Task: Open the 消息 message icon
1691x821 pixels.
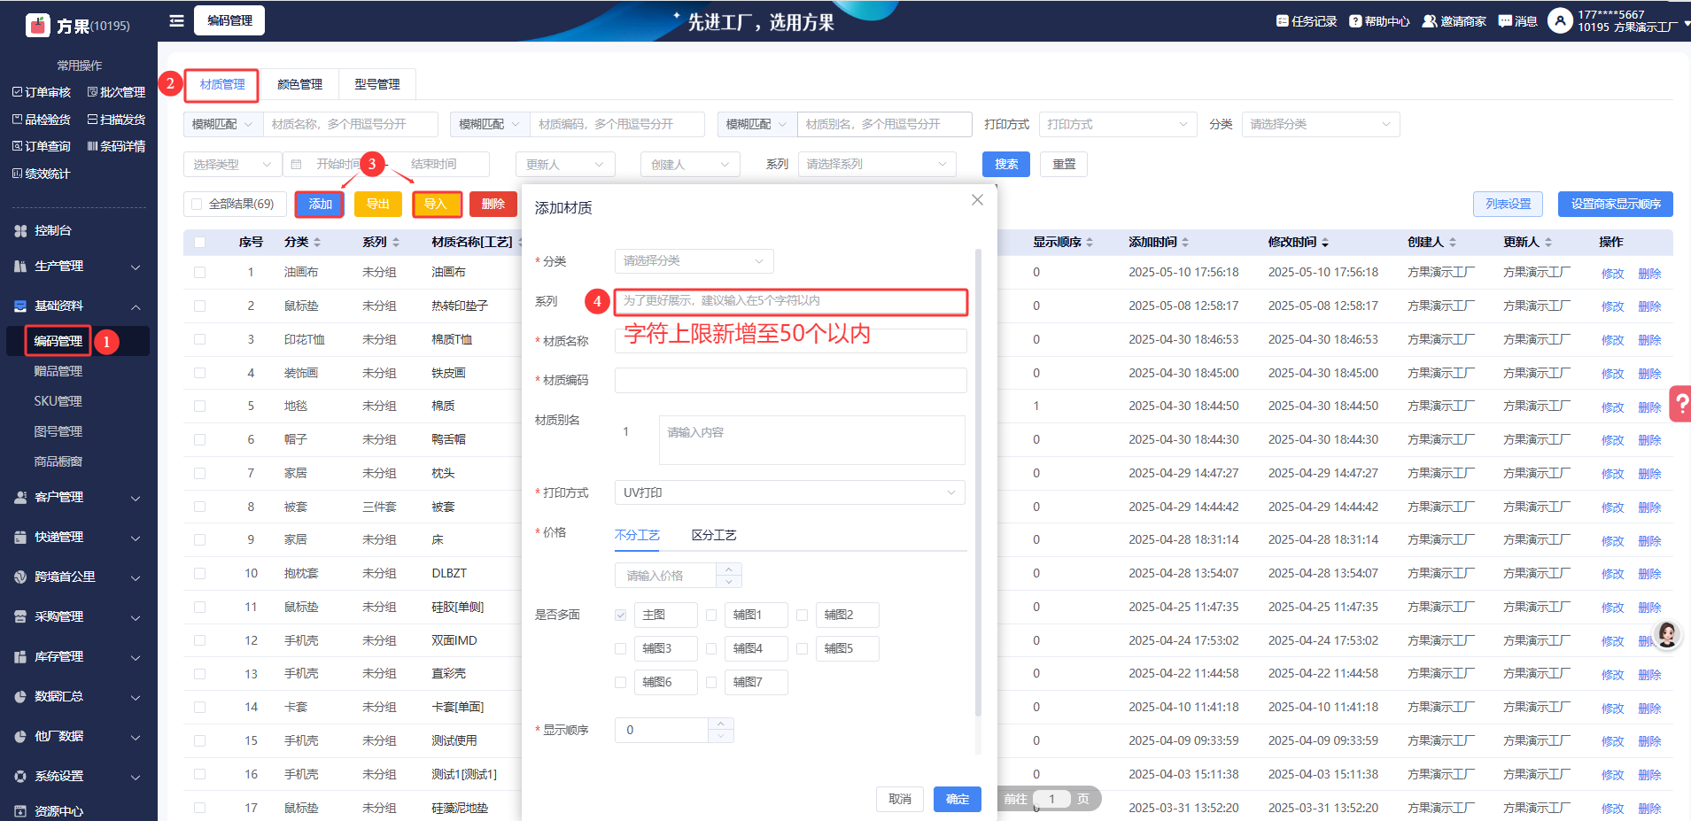Action: pyautogui.click(x=1505, y=21)
